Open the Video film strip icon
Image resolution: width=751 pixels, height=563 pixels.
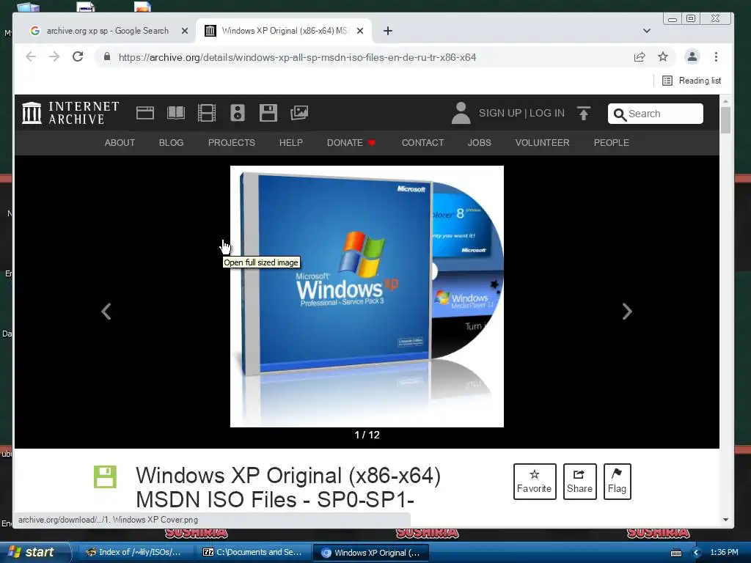[x=207, y=113]
